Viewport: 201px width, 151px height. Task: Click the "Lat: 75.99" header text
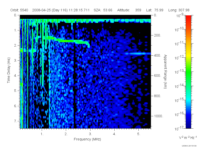click(155, 10)
